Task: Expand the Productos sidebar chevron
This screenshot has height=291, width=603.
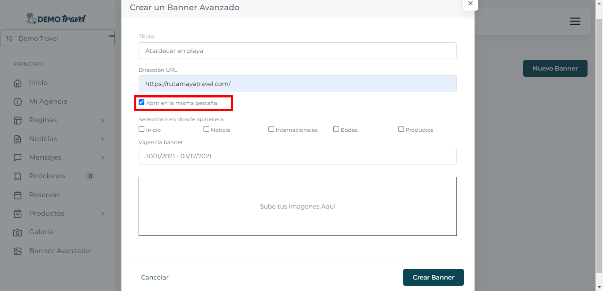Action: coord(102,213)
